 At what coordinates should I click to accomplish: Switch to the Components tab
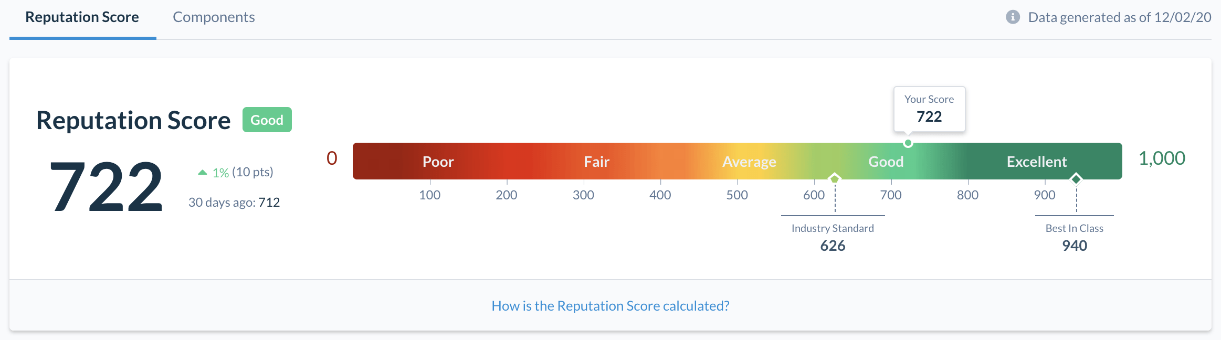[x=214, y=17]
